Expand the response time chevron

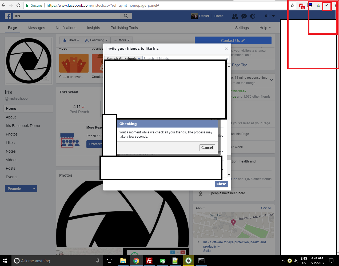coord(272,80)
